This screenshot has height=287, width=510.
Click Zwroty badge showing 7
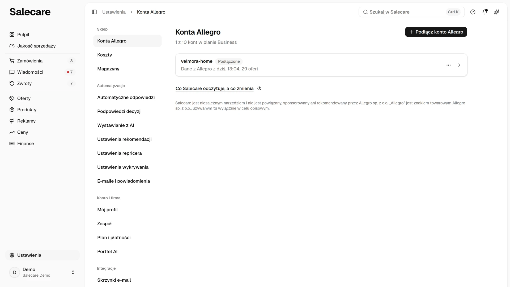(x=71, y=83)
